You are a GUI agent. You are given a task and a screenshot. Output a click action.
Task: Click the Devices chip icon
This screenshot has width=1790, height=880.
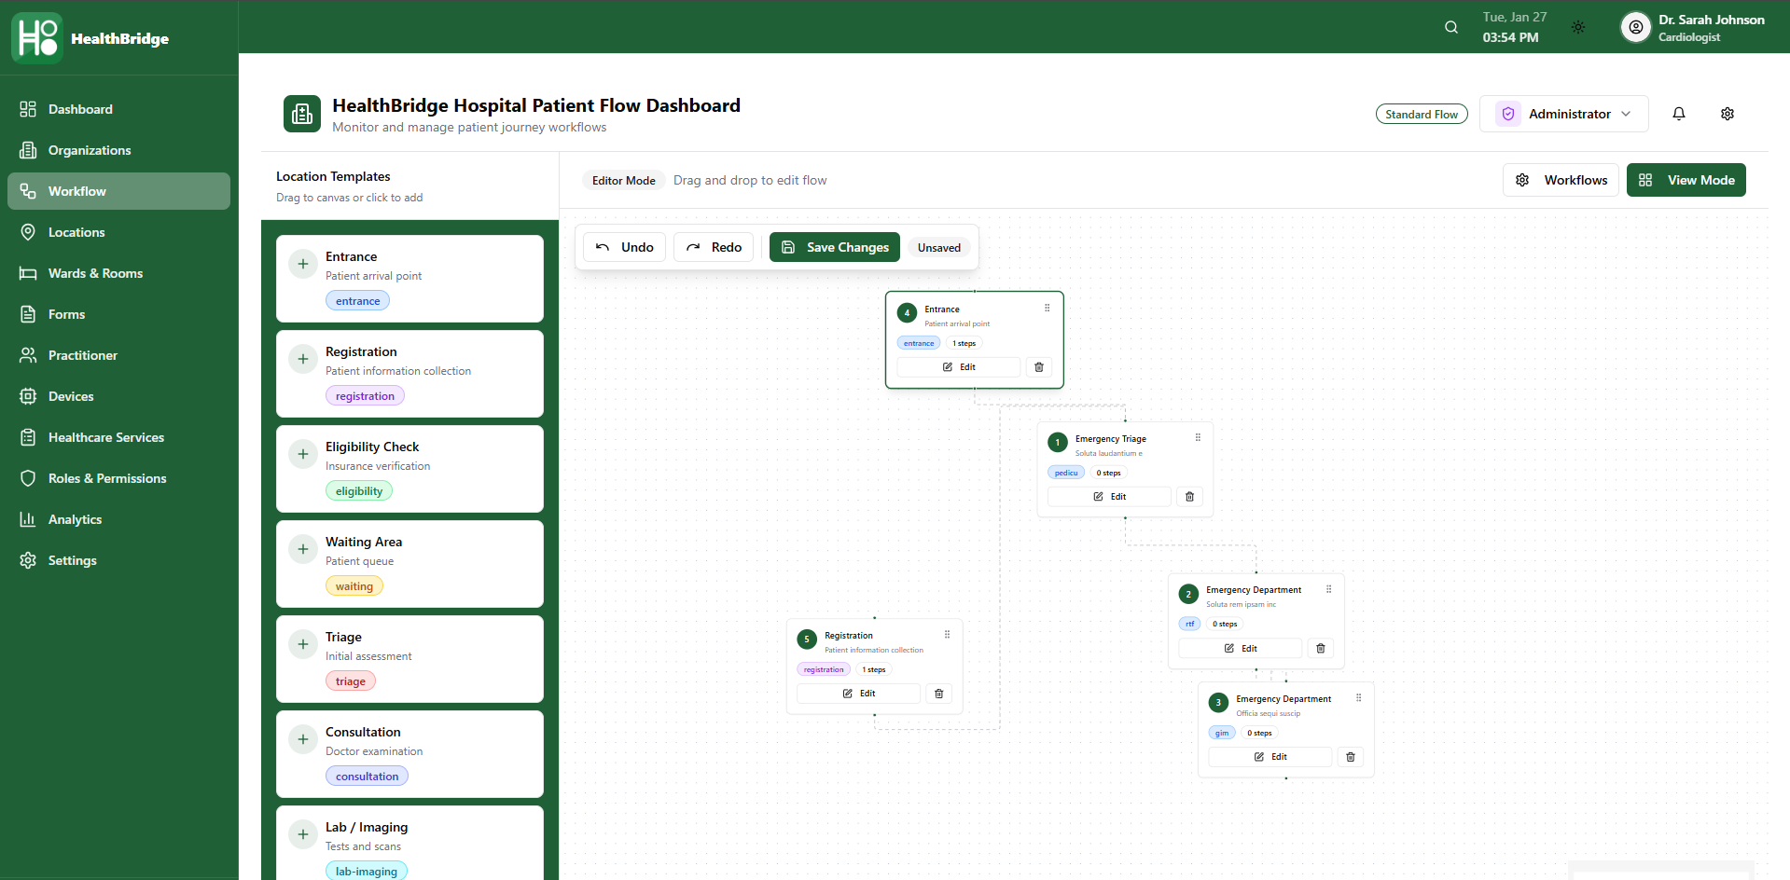(x=28, y=396)
